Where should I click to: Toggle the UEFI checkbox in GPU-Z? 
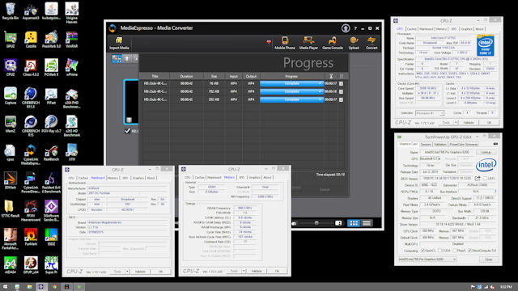coord(486,179)
